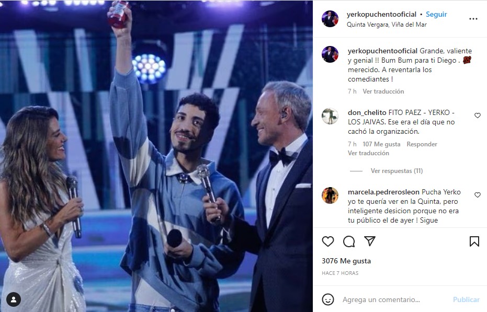
Task: View 107 Me gusta on comment
Action: [x=381, y=144]
